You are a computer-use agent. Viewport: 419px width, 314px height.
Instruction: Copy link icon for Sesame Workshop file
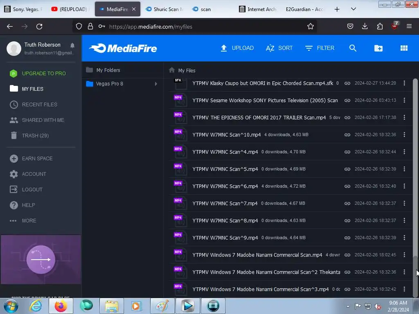347,101
